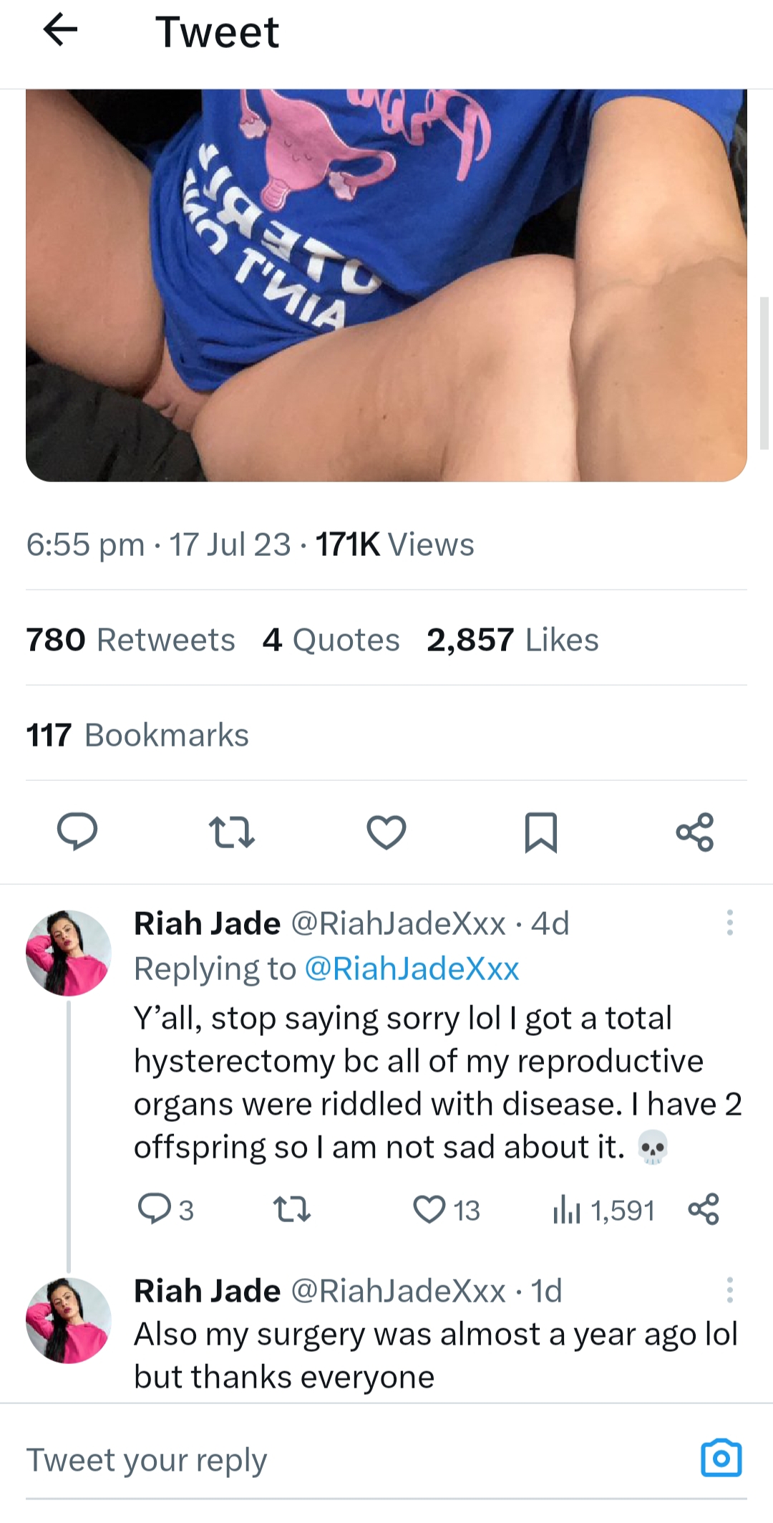Bookmark the tweet with the bookmark icon
Viewport: 773px width, 1523px height.
pos(540,832)
